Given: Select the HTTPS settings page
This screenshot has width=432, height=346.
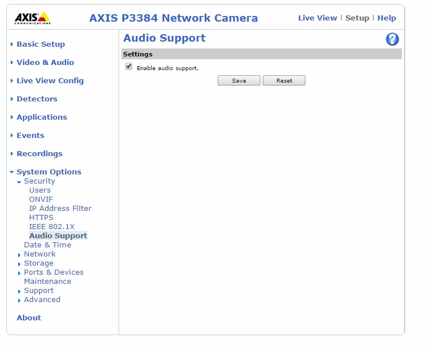Looking at the screenshot, I should point(41,217).
